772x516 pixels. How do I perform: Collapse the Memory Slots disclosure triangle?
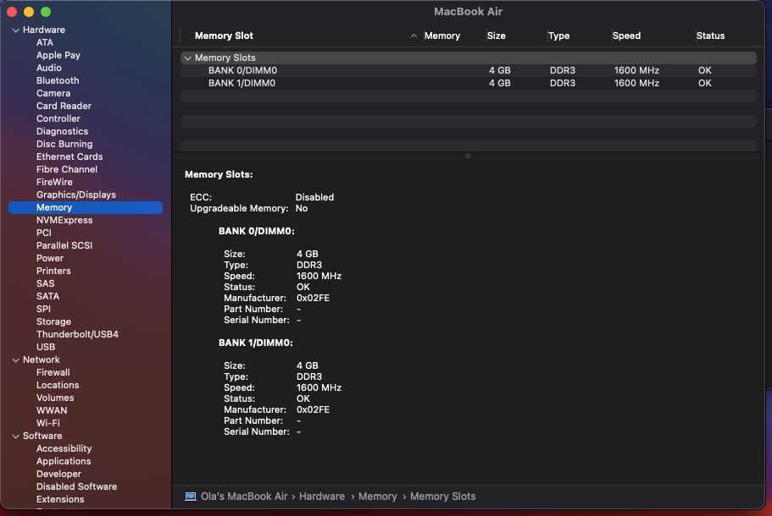[187, 58]
